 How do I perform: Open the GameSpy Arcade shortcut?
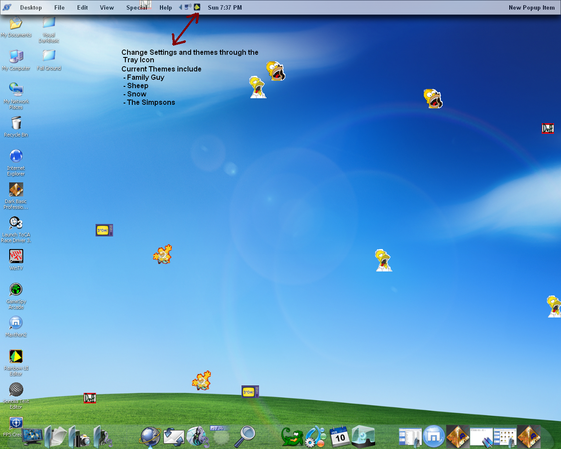click(x=16, y=296)
